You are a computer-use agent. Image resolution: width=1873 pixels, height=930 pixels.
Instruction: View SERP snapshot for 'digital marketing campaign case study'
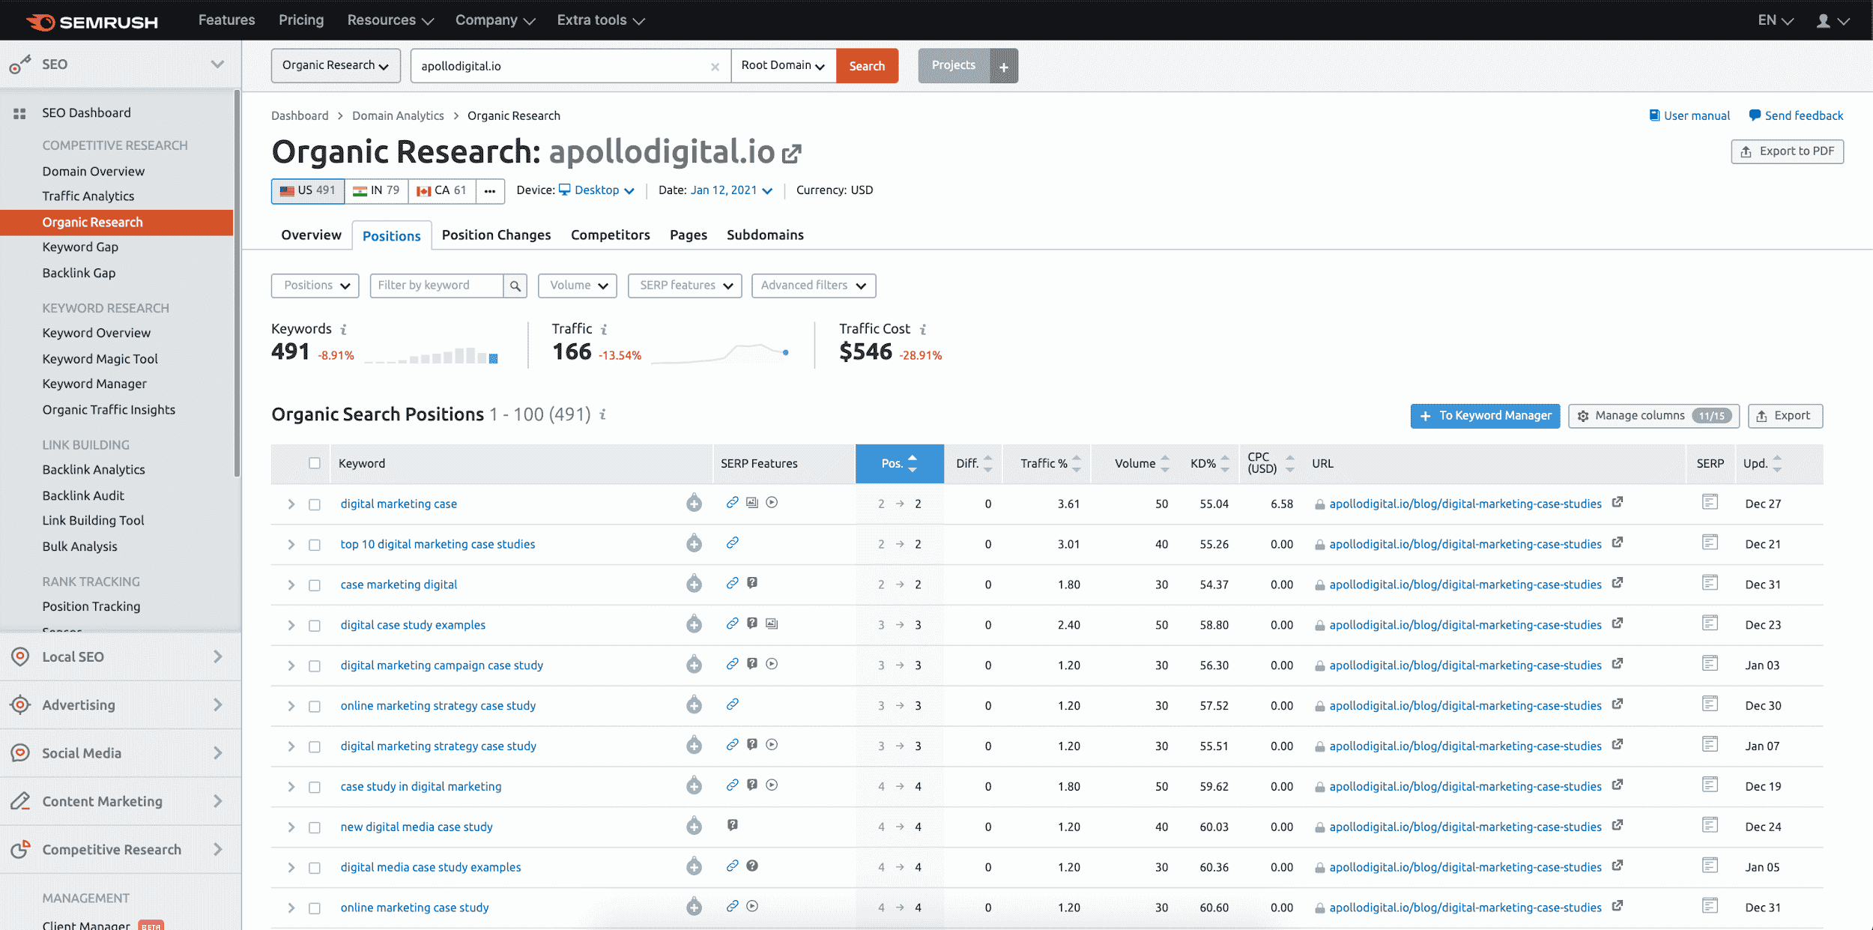click(1710, 664)
